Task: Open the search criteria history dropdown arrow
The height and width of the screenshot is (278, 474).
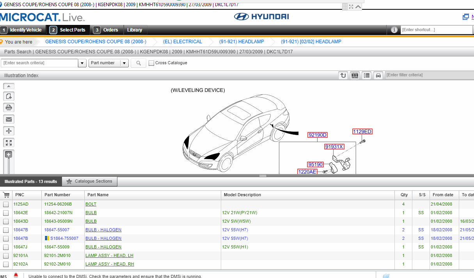Action: [x=82, y=63]
